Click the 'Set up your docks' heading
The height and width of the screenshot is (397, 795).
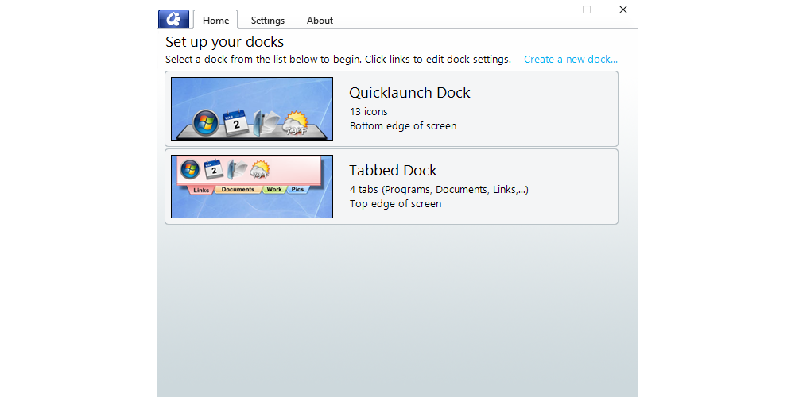[225, 41]
